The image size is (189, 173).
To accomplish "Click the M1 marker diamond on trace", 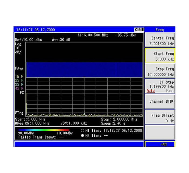I will point(84,114).
